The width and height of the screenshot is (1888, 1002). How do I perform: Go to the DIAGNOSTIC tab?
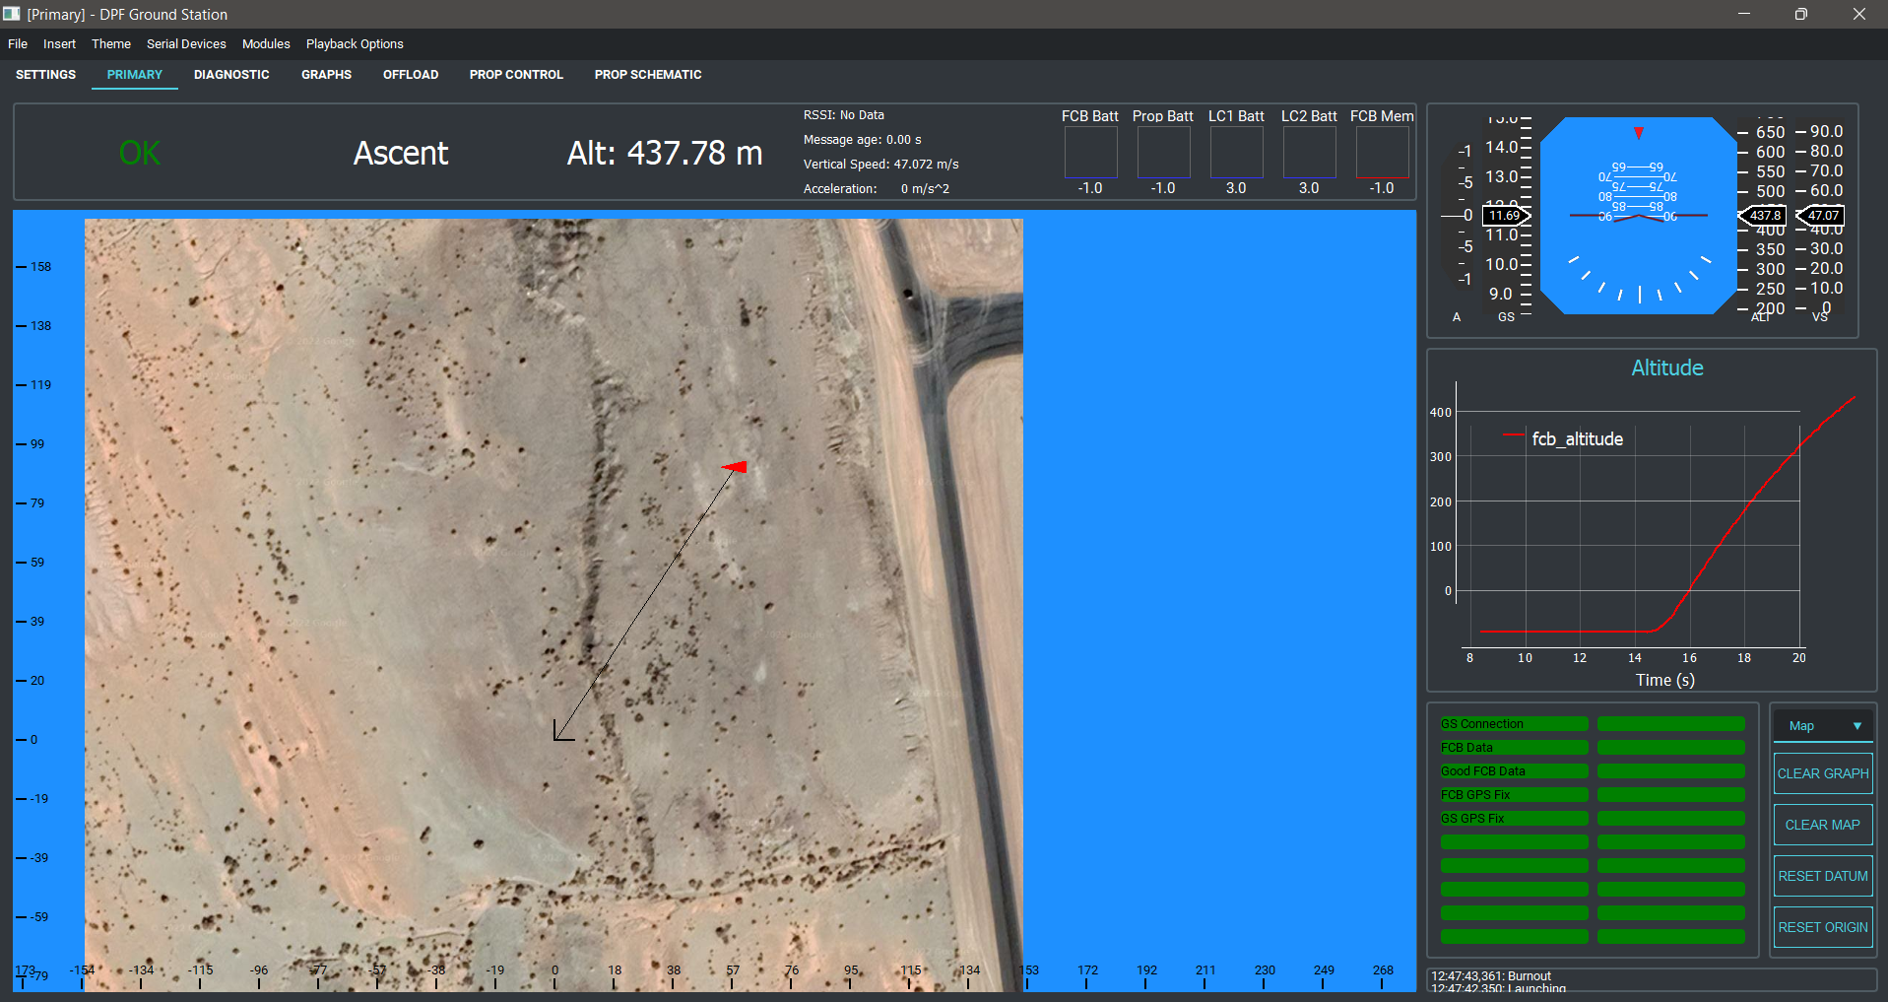231,75
